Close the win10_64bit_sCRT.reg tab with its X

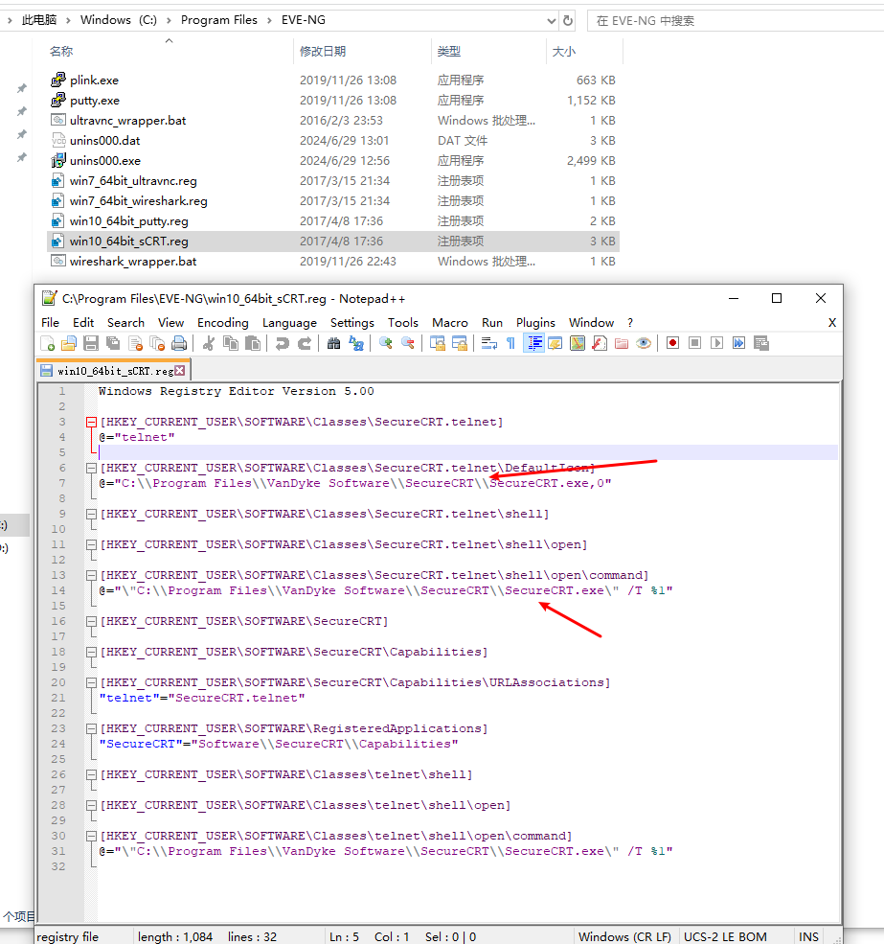click(179, 371)
